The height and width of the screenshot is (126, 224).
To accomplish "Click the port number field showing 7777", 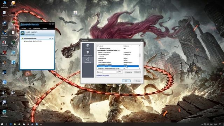I will [120, 72].
